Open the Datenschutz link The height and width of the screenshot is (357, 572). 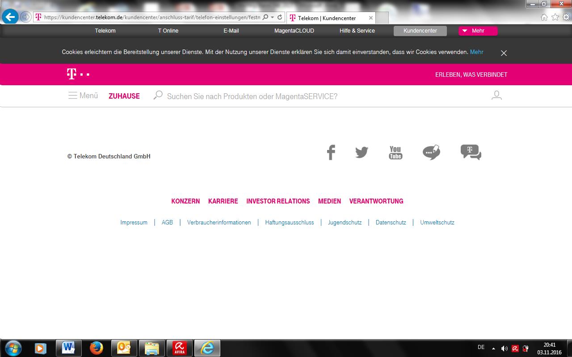(391, 222)
